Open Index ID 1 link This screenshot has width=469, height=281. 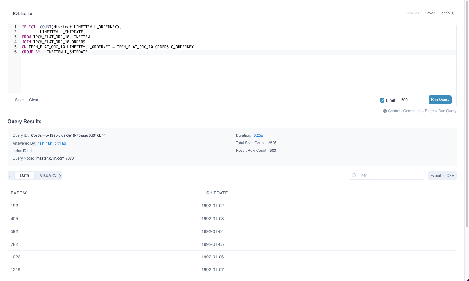point(31,151)
